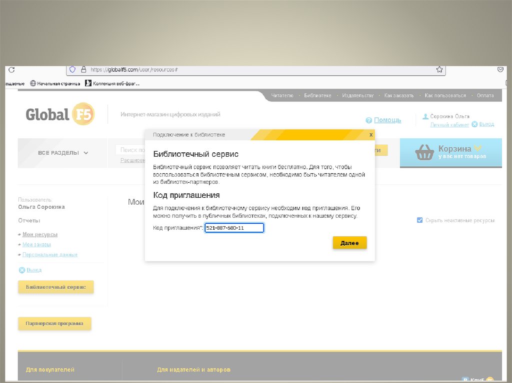The height and width of the screenshot is (383, 512).
Task: Open the Pocket save icon in the browser toolbar
Action: click(500, 69)
